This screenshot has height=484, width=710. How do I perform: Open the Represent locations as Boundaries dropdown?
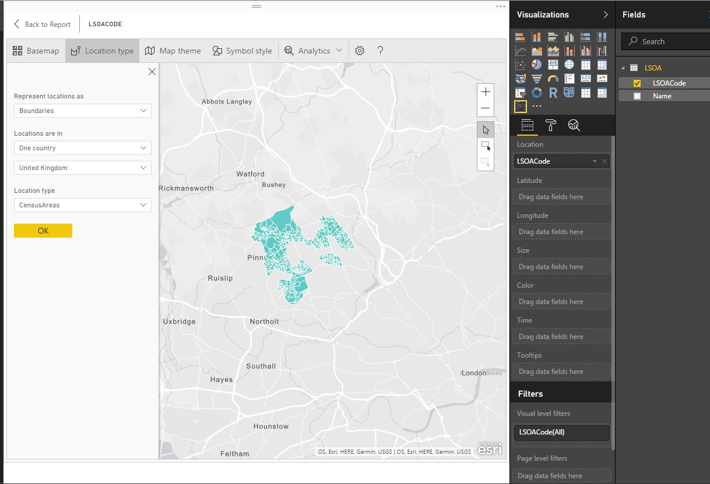[x=83, y=111]
